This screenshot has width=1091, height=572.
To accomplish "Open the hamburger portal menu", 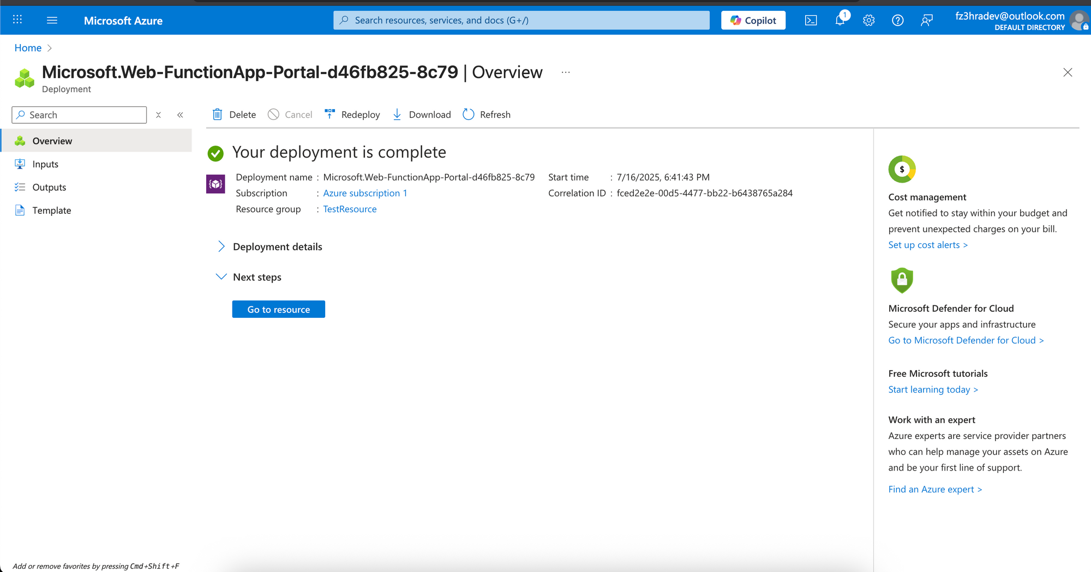I will tap(52, 20).
